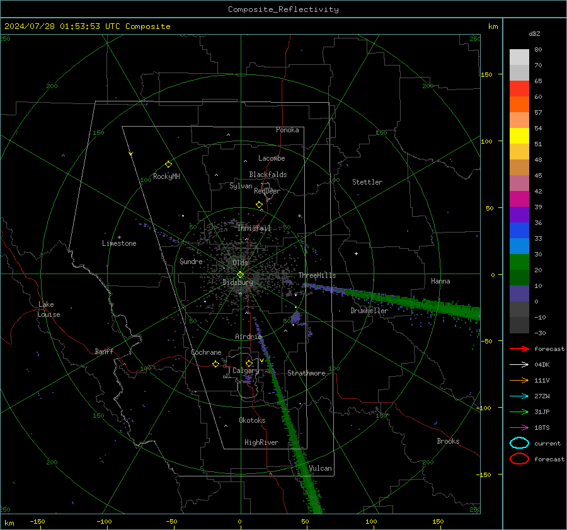The image size is (567, 530).
Task: Click the magenta 18TS arrow legend icon
Action: coord(519,428)
